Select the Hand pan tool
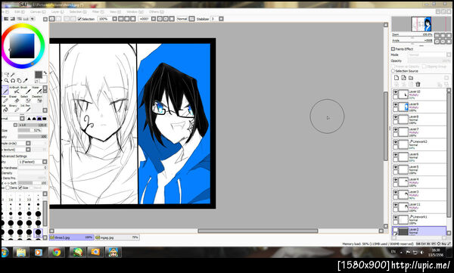The height and width of the screenshot is (273, 454). (19, 80)
